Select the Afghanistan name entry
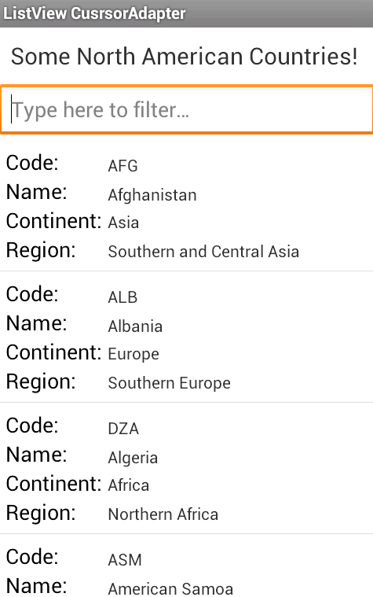The height and width of the screenshot is (597, 373). [x=152, y=195]
